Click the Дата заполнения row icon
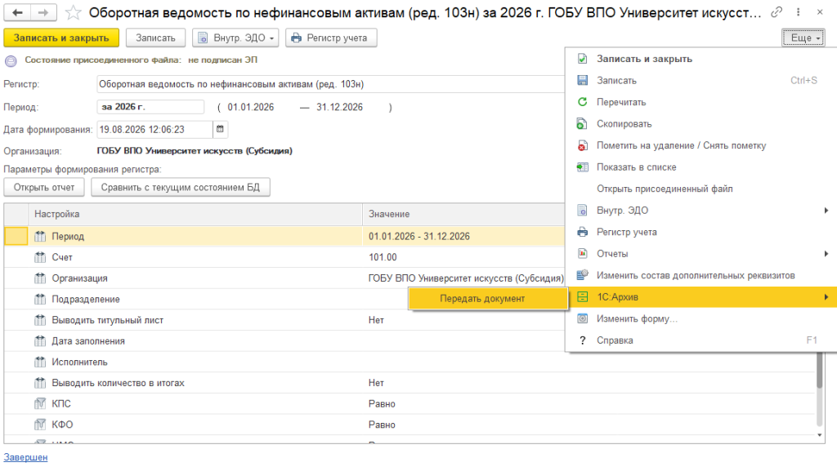The width and height of the screenshot is (837, 467). (x=40, y=341)
